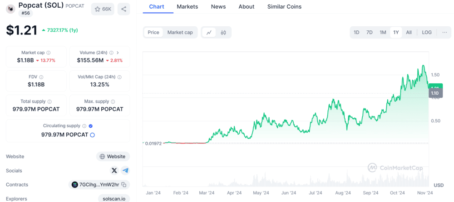The width and height of the screenshot is (454, 202).
Task: Click the Jan '24 axis label
Action: point(153,193)
